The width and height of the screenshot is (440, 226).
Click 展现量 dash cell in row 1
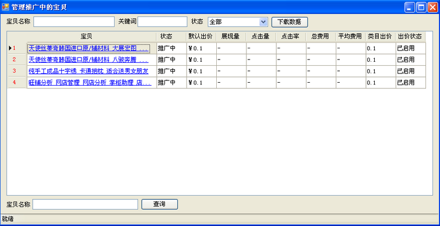click(x=231, y=48)
